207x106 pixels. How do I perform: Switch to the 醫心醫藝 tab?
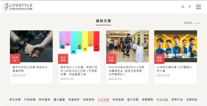[x=59, y=100]
